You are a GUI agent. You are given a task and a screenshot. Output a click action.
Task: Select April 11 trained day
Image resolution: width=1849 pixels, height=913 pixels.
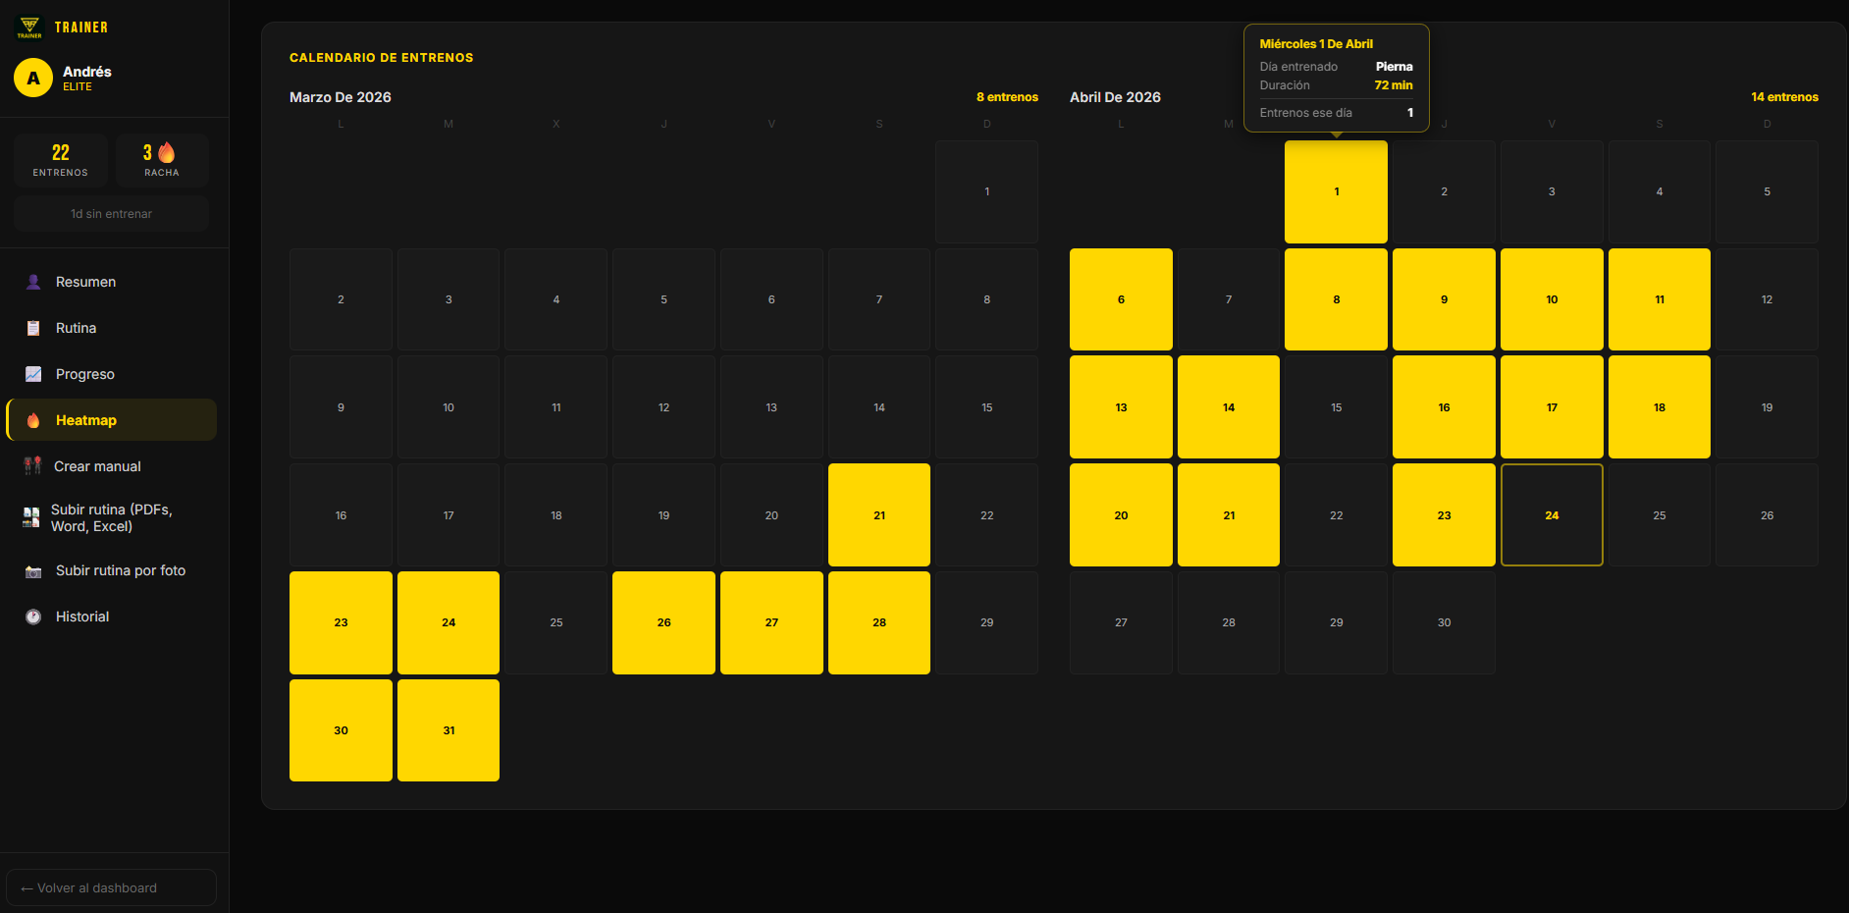point(1660,299)
